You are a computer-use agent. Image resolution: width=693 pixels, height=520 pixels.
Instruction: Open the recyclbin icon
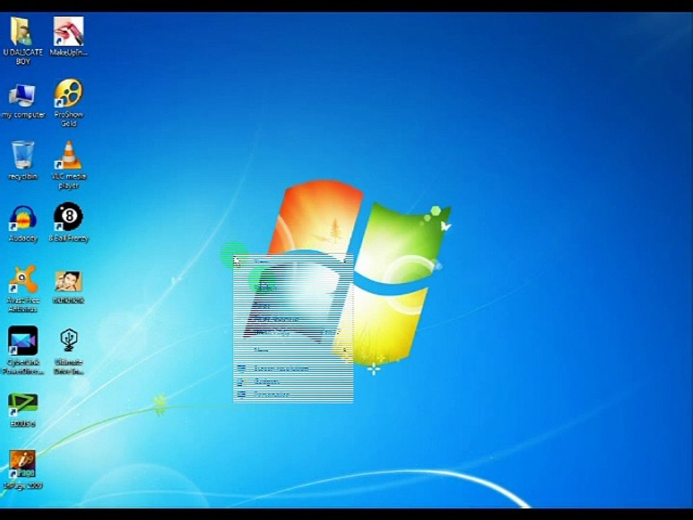22,160
